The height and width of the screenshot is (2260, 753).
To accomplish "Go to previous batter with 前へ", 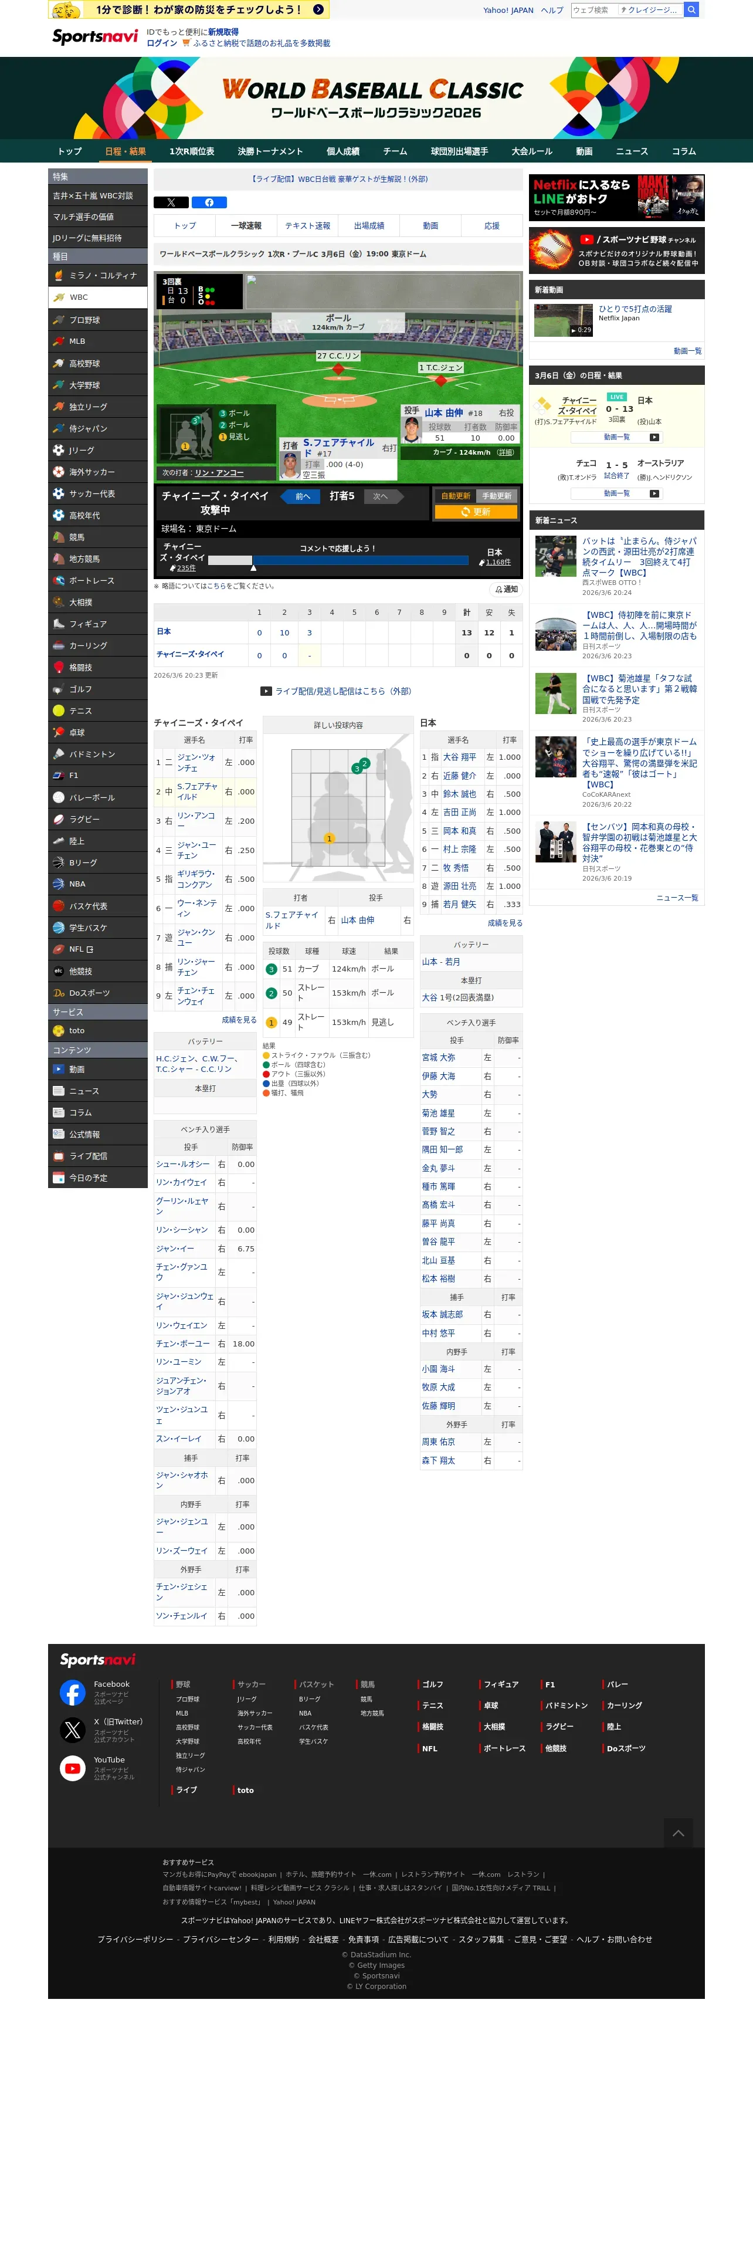I will tap(301, 496).
